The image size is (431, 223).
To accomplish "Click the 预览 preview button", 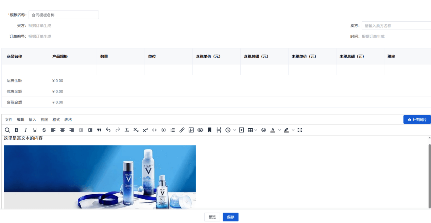I will (212, 217).
